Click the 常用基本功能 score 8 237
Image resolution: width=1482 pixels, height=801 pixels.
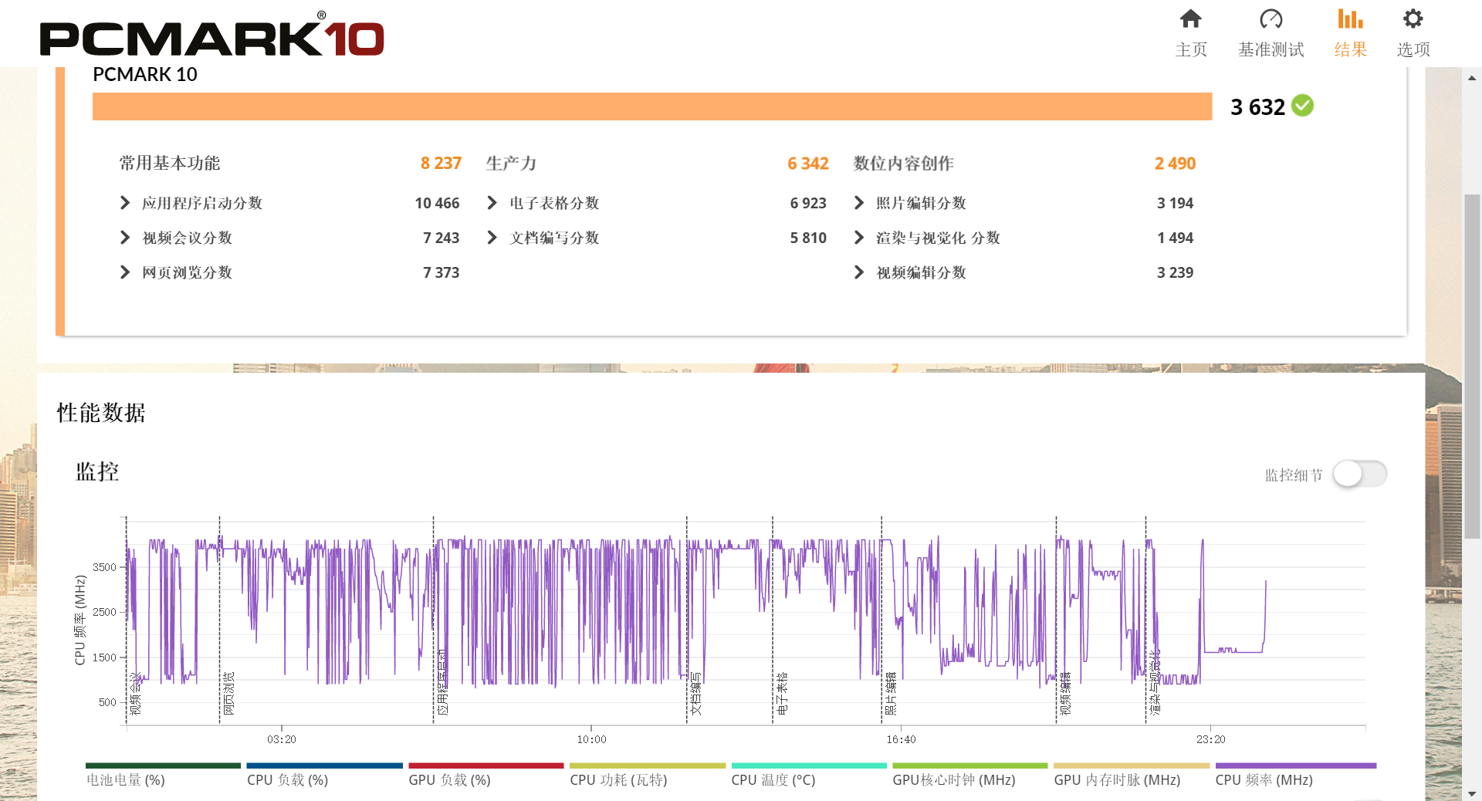(x=441, y=163)
